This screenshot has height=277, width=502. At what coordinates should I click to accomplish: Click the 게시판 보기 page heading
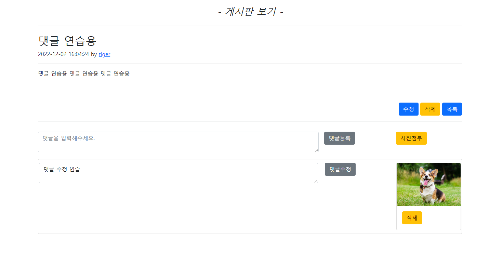tap(251, 12)
